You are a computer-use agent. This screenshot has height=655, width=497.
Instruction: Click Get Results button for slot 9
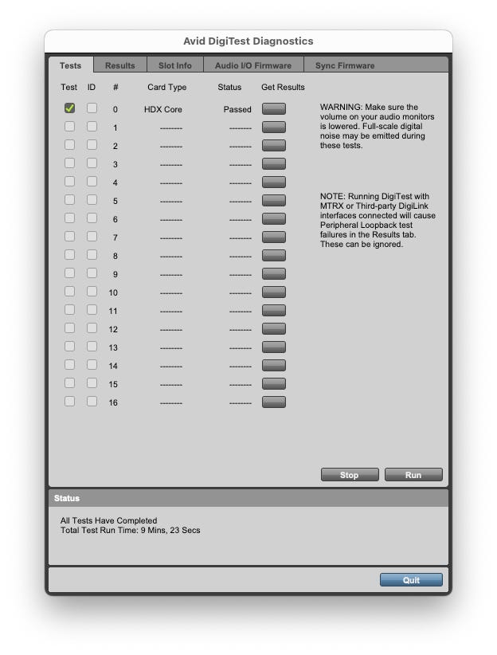(x=274, y=273)
